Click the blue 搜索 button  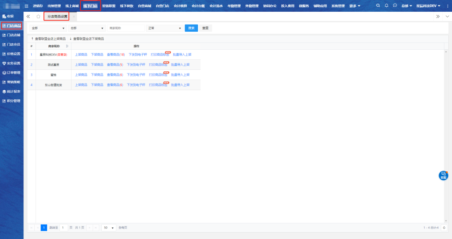click(x=191, y=28)
